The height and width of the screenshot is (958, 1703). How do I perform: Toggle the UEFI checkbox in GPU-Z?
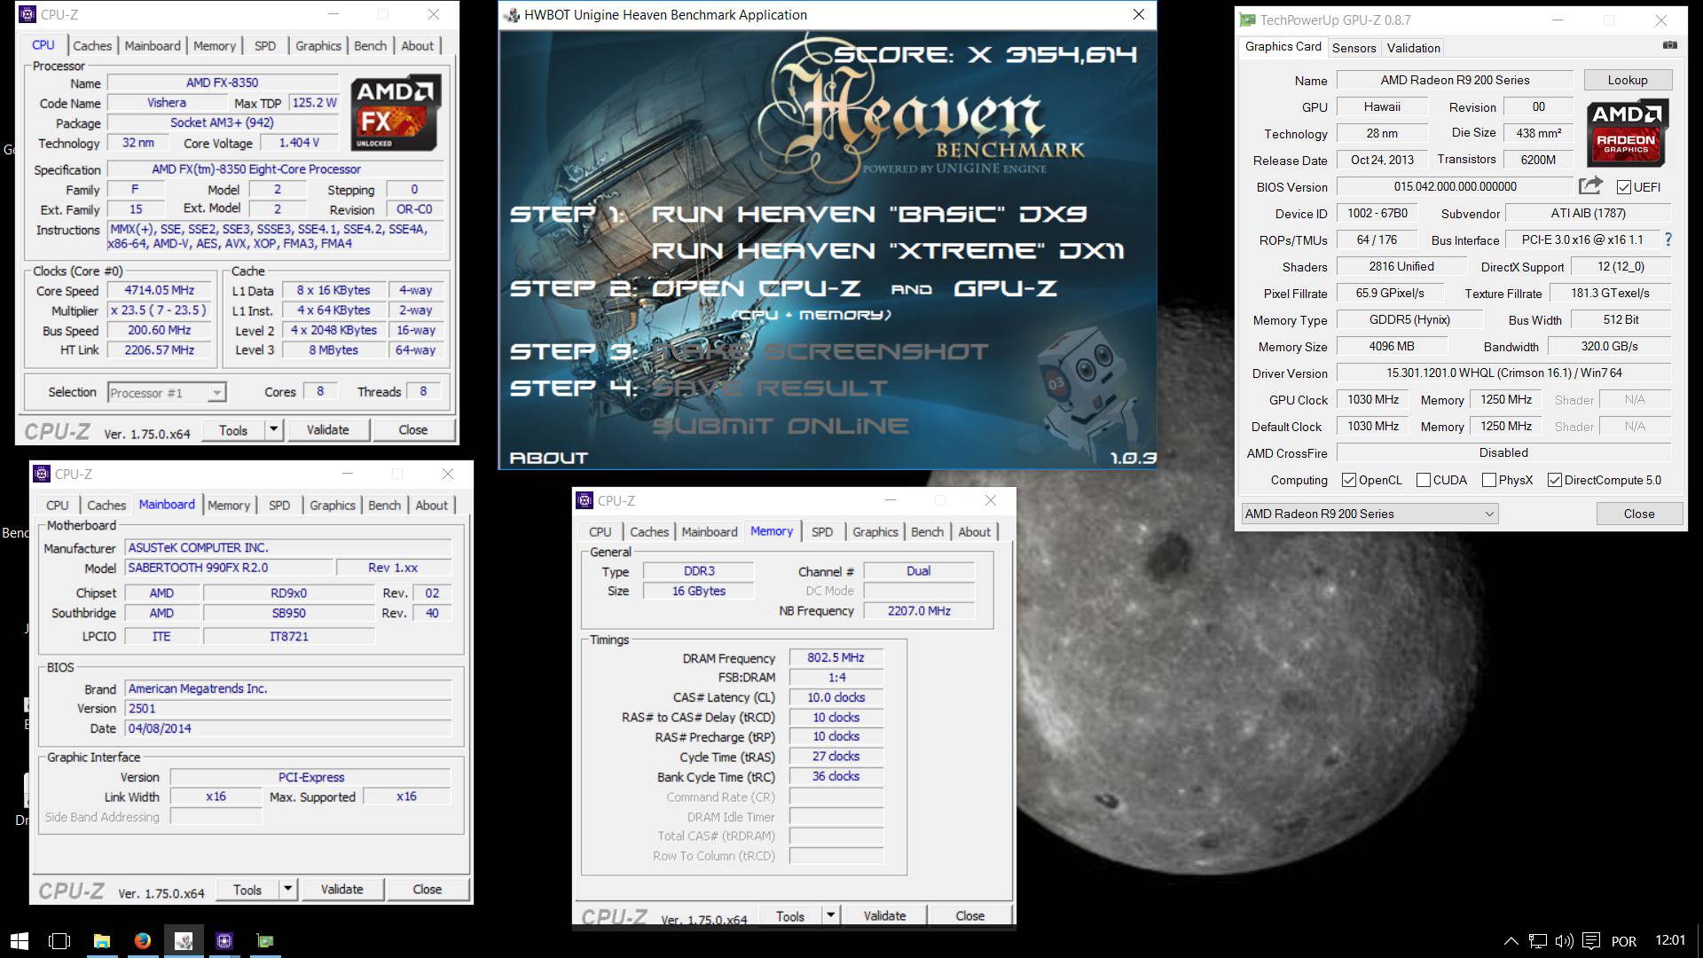tap(1624, 187)
